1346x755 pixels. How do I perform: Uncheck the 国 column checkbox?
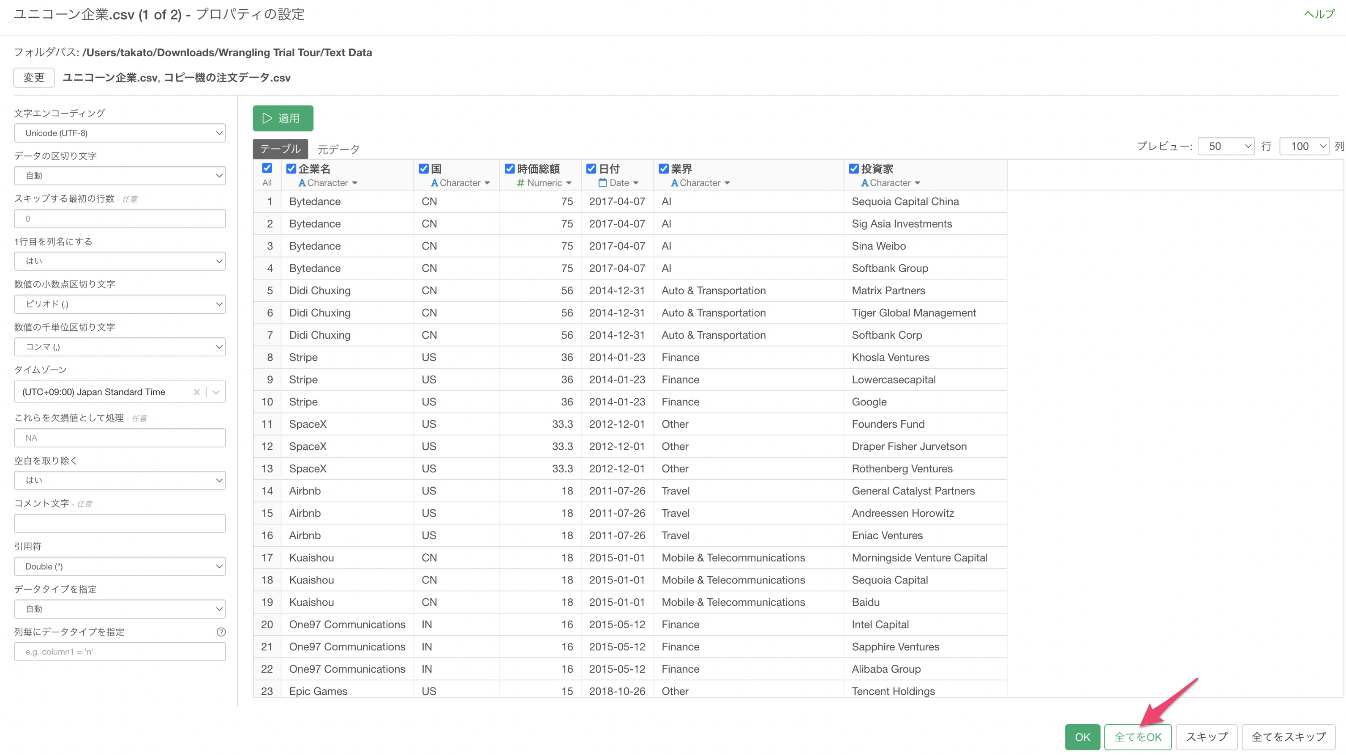pyautogui.click(x=424, y=168)
